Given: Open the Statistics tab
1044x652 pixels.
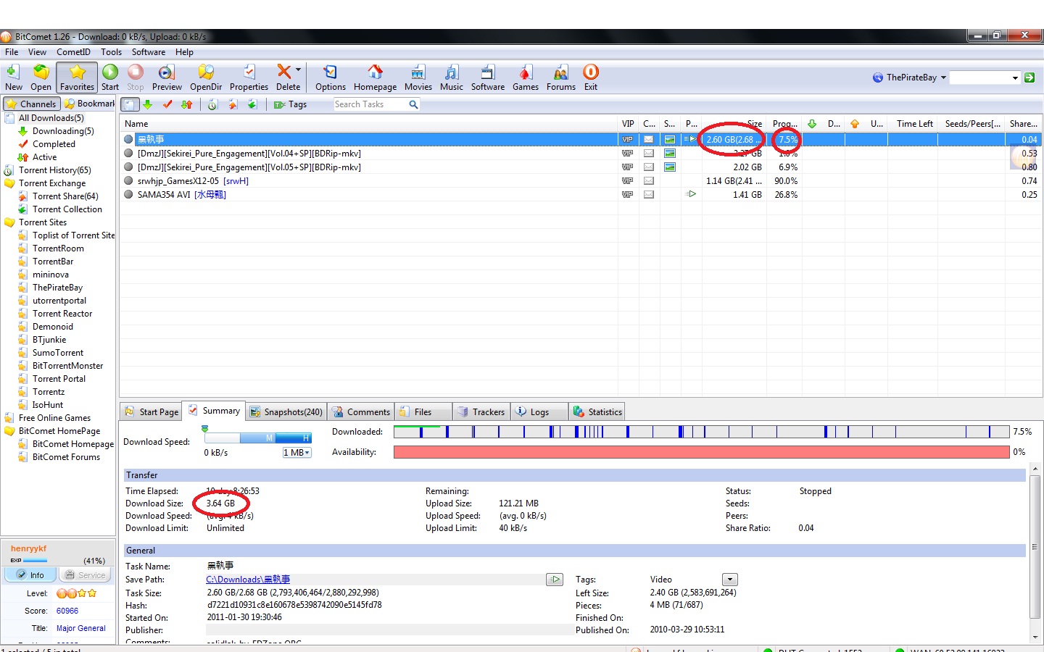Looking at the screenshot, I should (597, 412).
